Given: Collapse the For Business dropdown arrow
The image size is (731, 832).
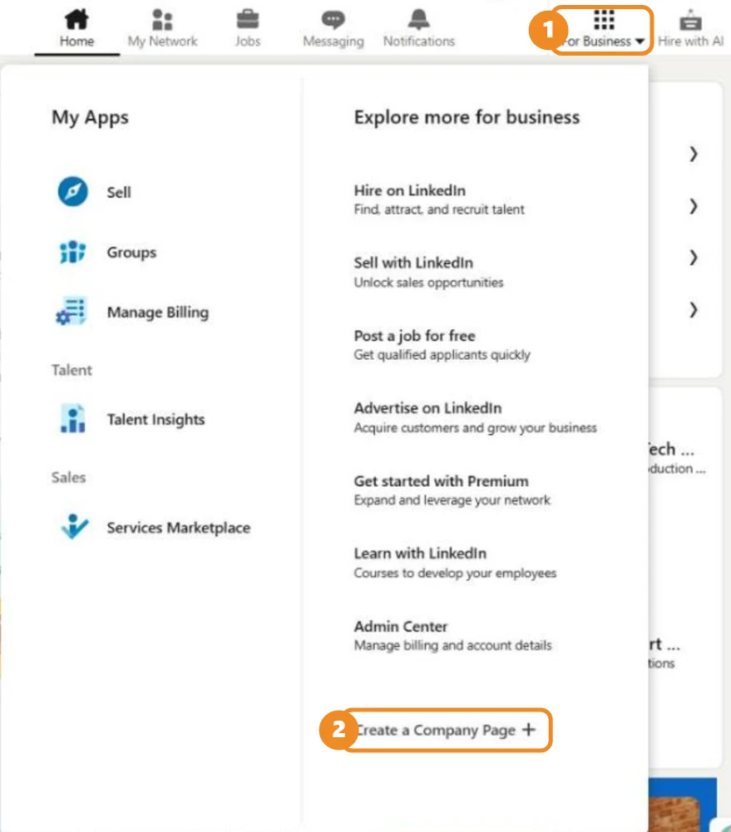Looking at the screenshot, I should pos(640,42).
